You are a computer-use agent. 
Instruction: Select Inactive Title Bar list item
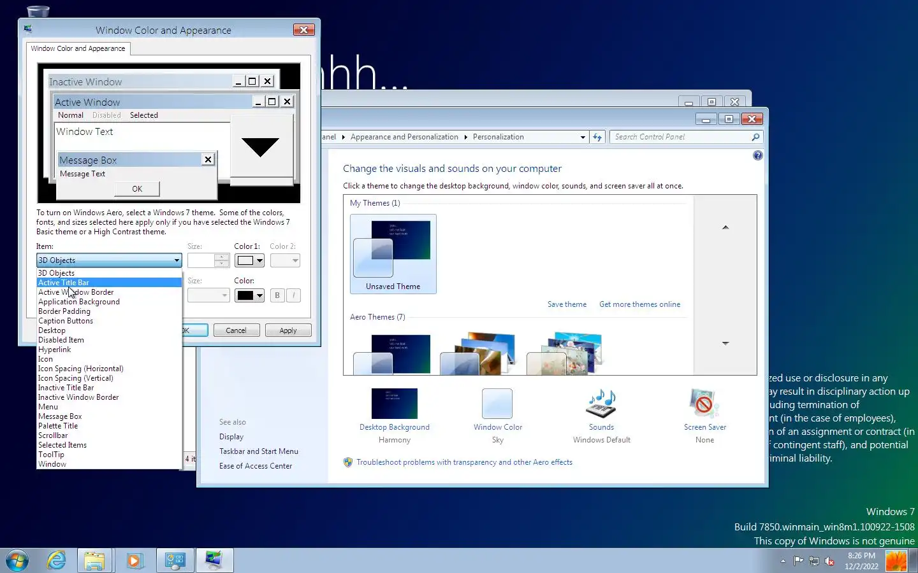click(109, 388)
